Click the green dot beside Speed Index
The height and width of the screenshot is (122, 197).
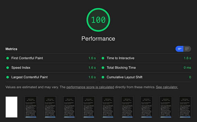pyautogui.click(x=8, y=68)
